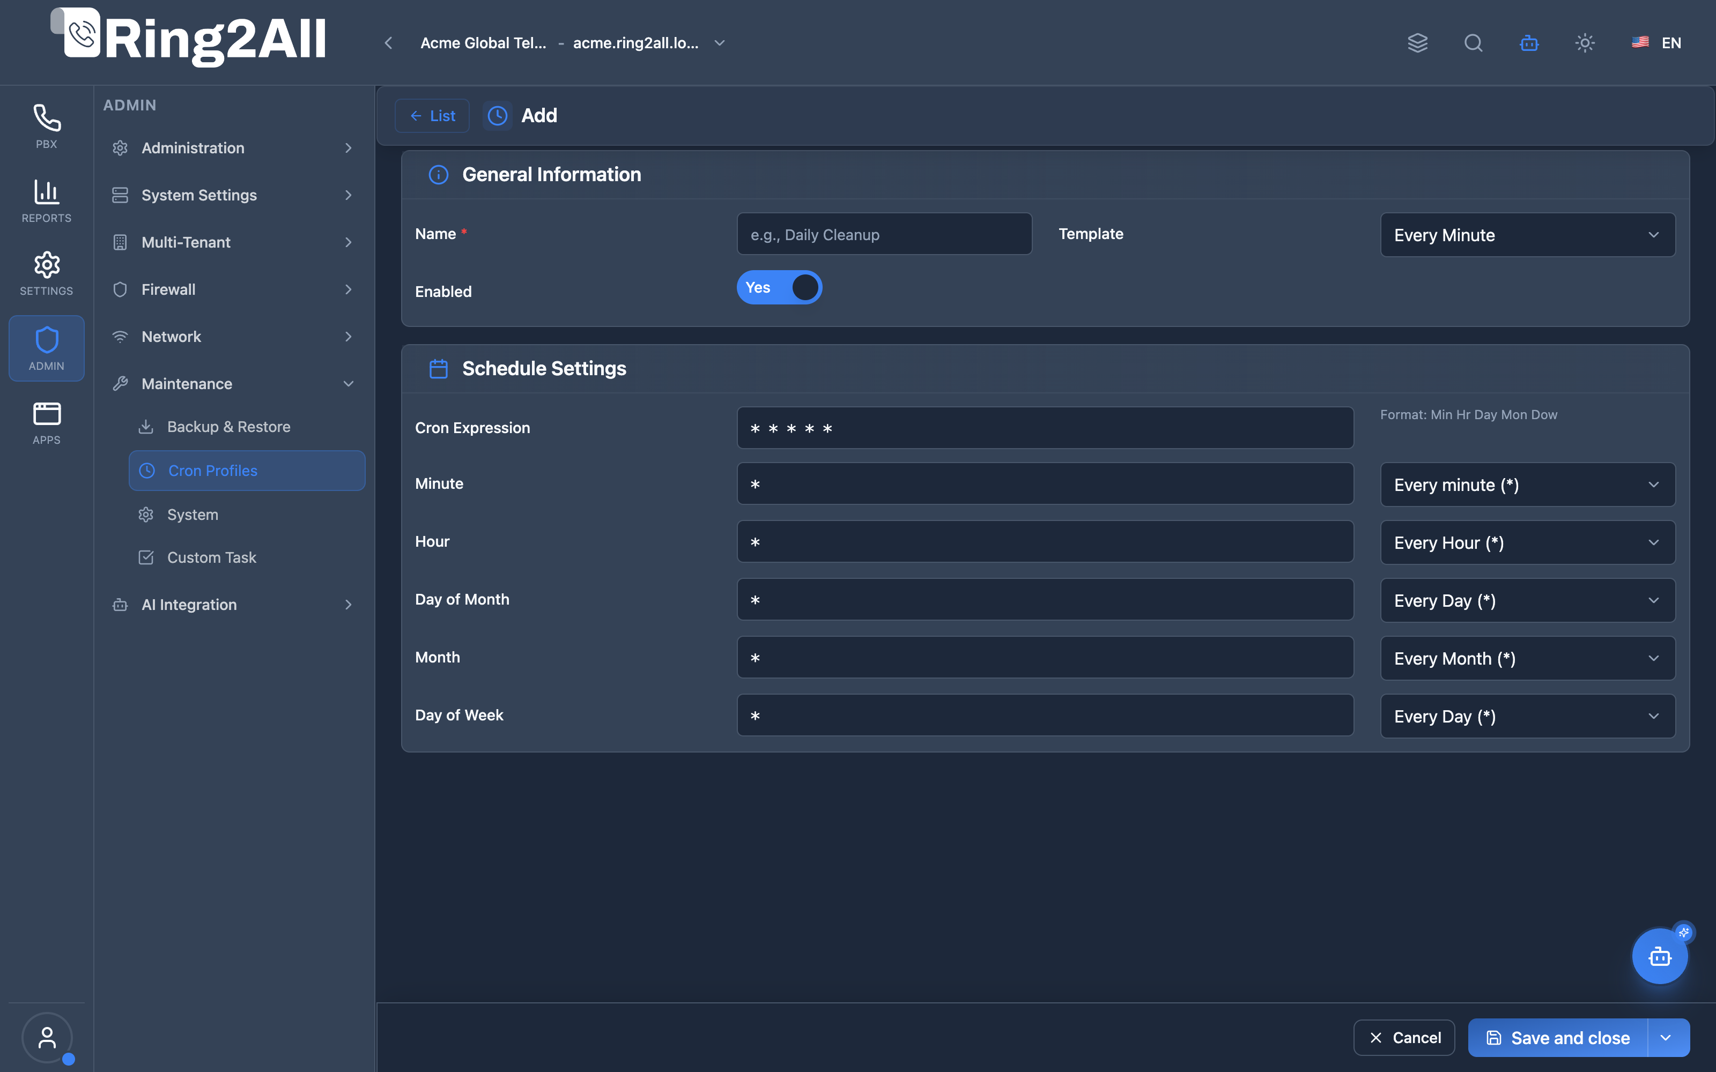Go back with the List button
1716x1072 pixels.
click(432, 116)
